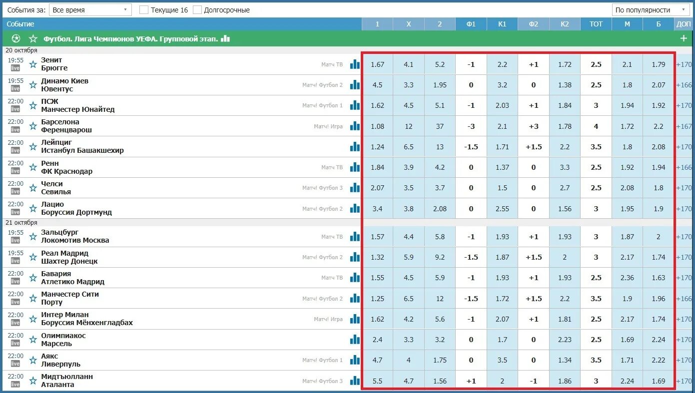Open the Все время period dropdown
Image resolution: width=695 pixels, height=393 pixels.
pyautogui.click(x=90, y=9)
